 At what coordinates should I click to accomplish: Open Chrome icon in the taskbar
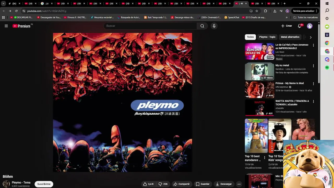(327, 43)
